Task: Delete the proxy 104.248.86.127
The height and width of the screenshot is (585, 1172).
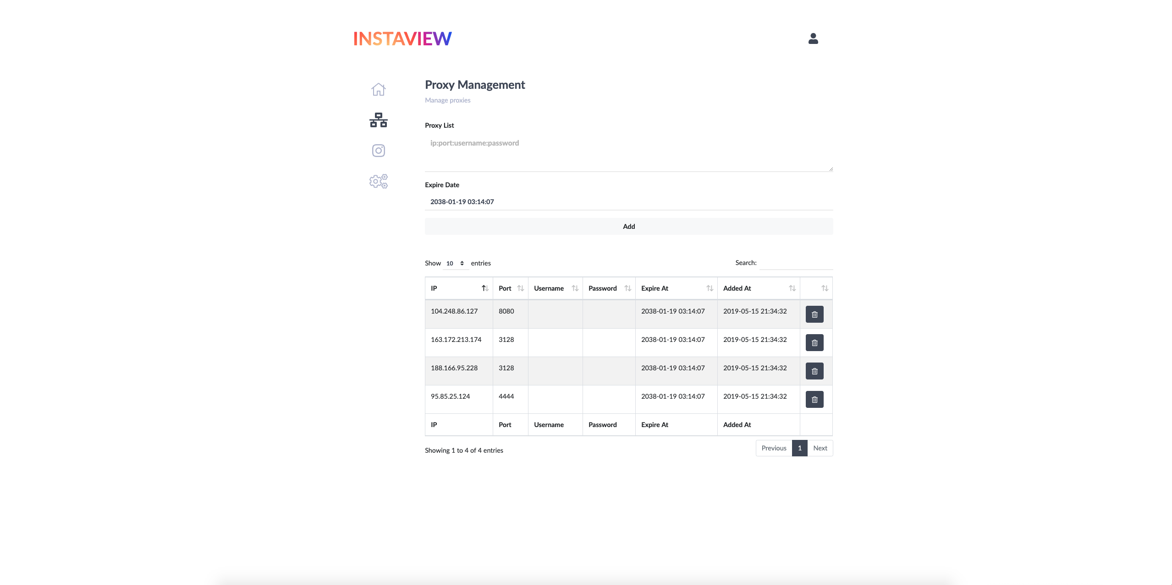Action: click(814, 314)
